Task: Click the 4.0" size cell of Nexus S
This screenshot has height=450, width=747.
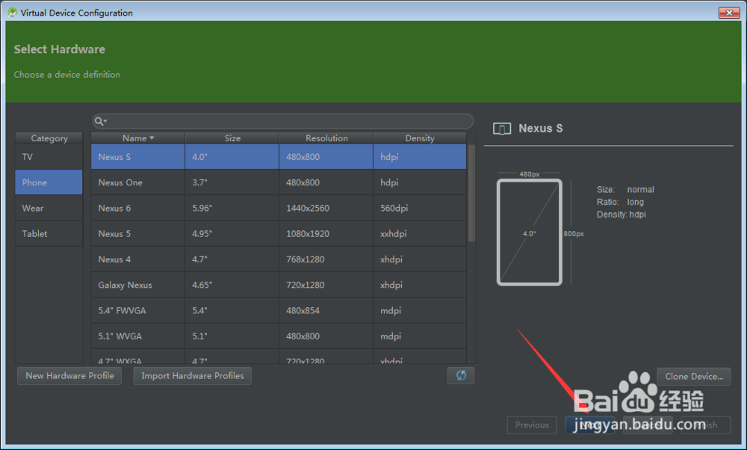Action: pos(232,157)
